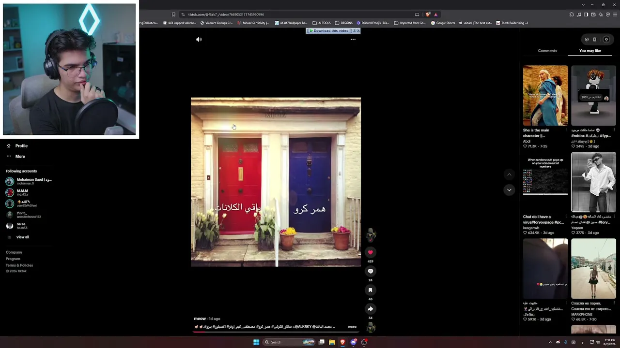Bookmark this page in the browser
620x348 pixels.
click(173, 14)
